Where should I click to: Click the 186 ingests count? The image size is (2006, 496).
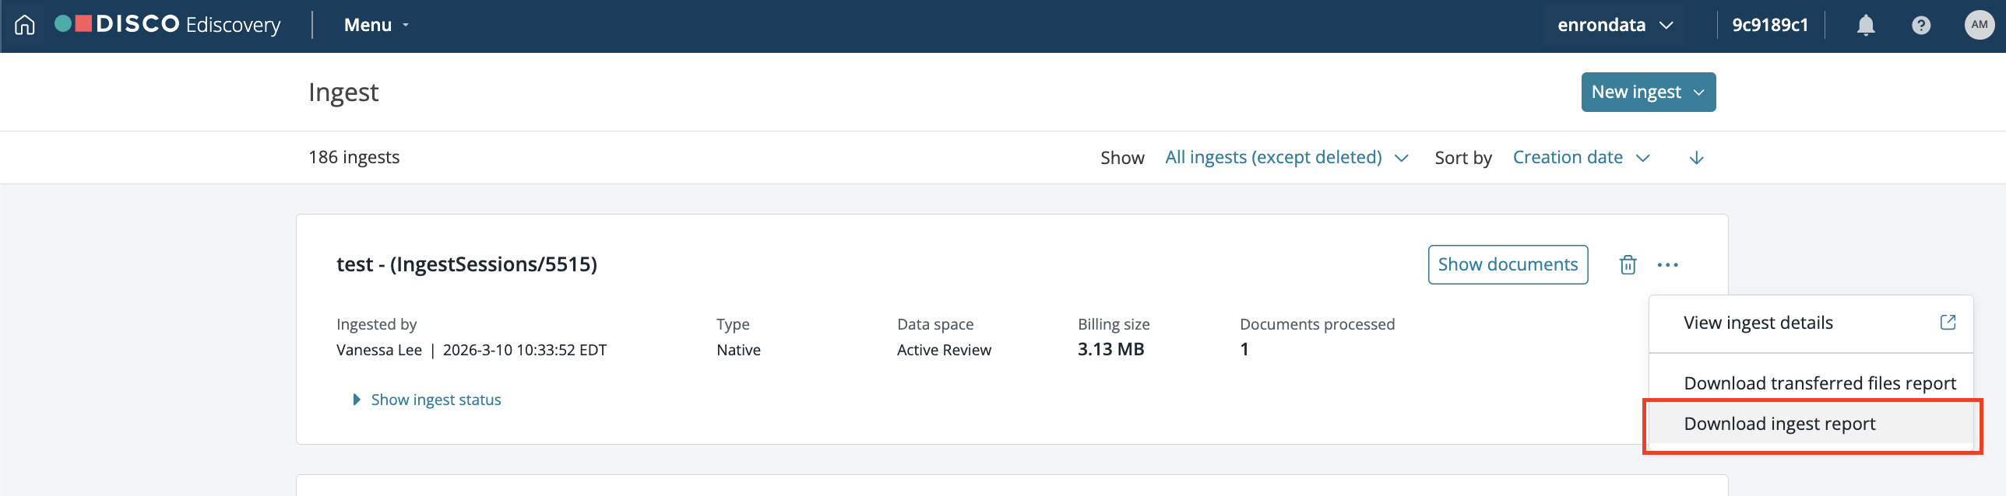pos(354,157)
